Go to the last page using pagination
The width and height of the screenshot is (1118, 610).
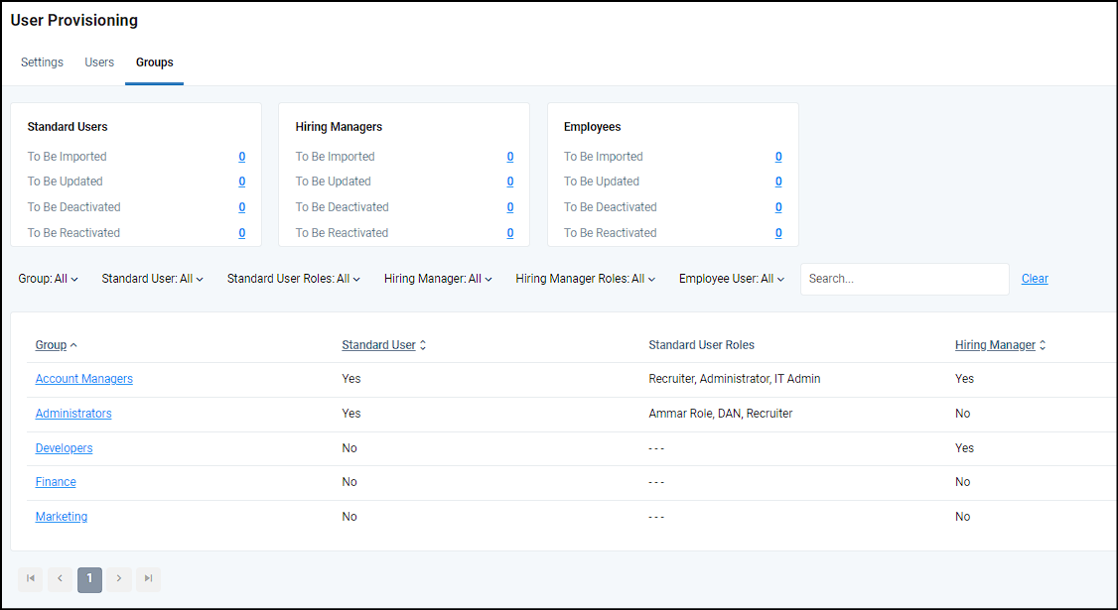tap(148, 579)
